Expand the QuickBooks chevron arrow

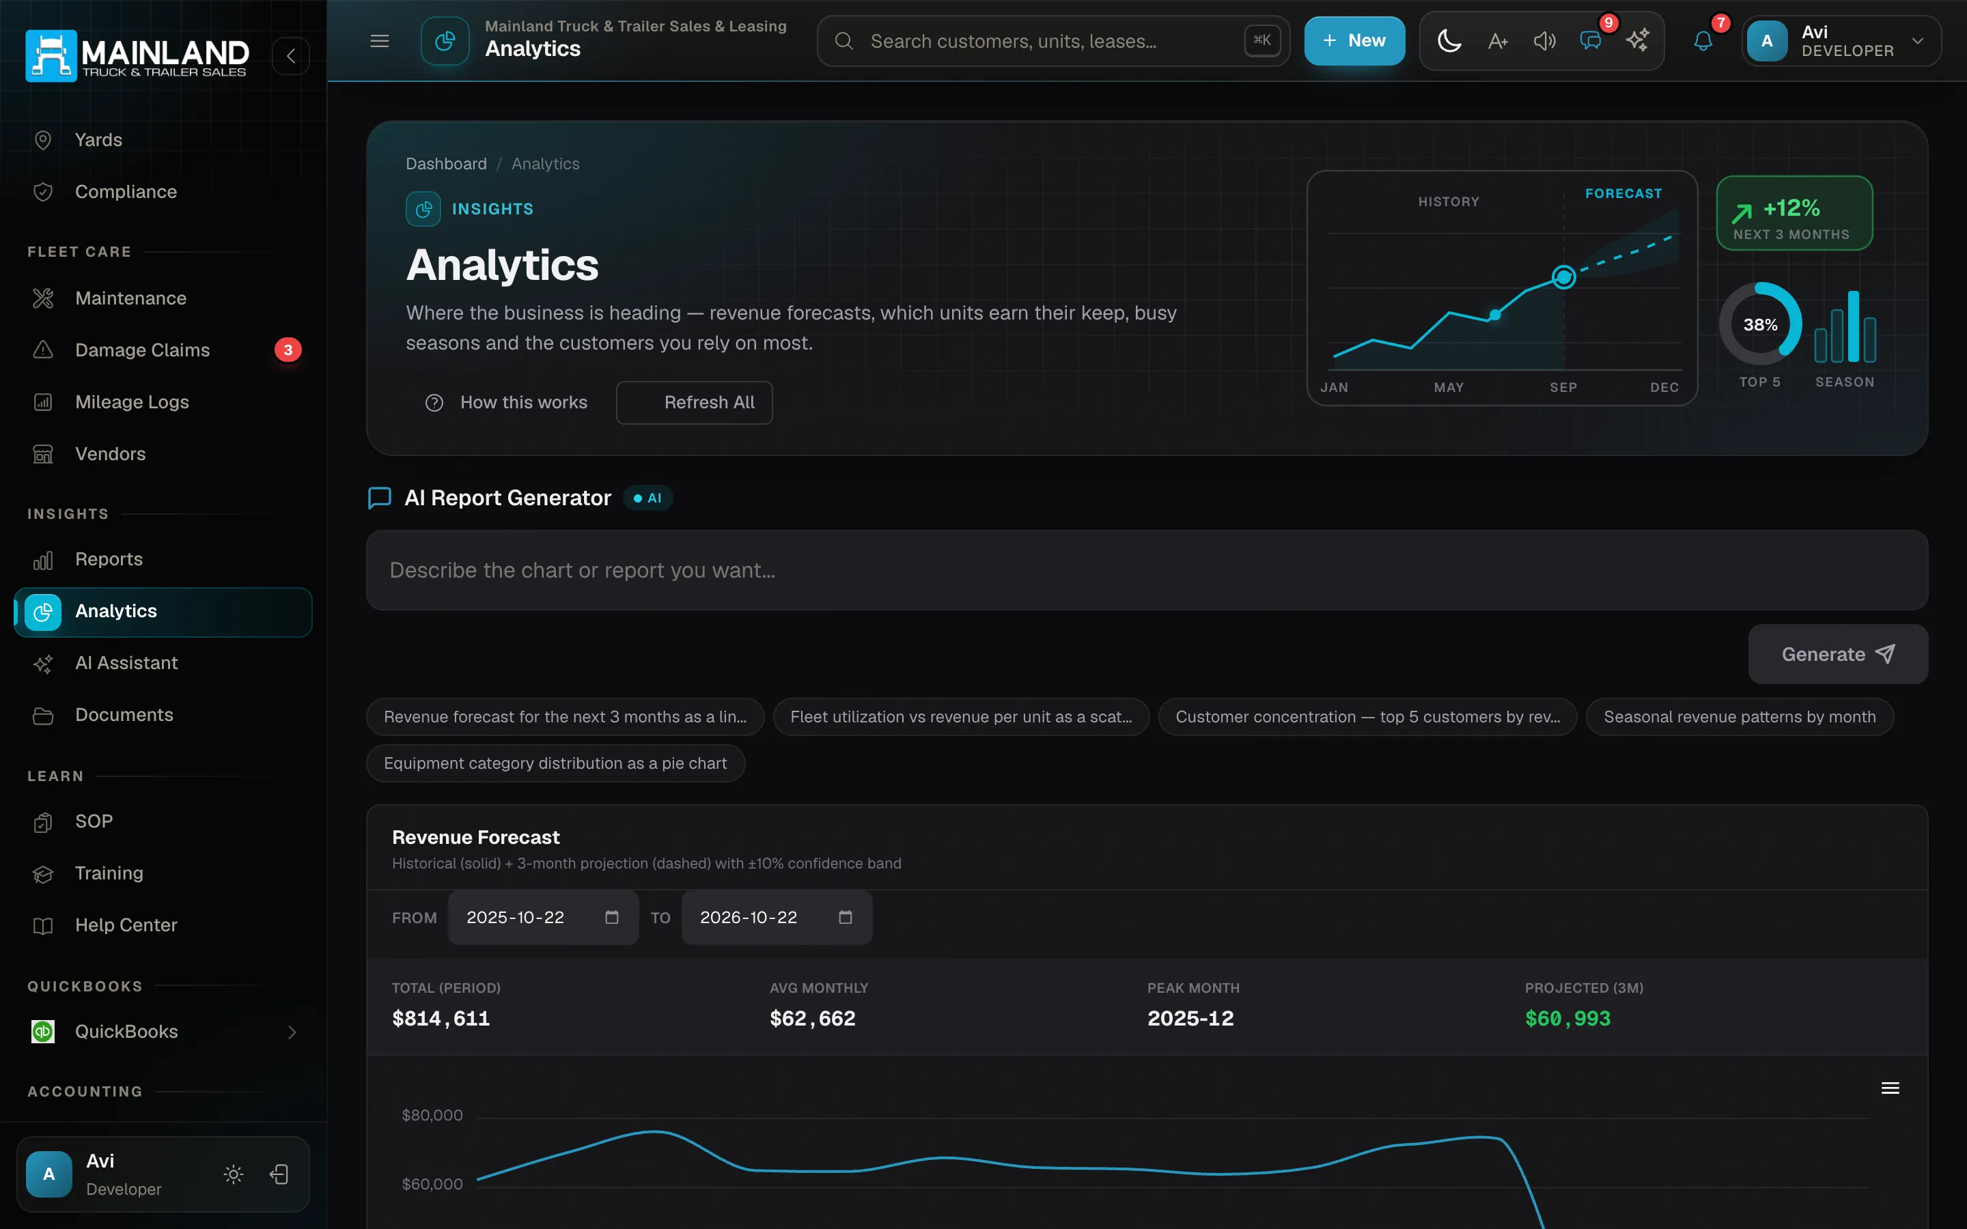tap(292, 1032)
